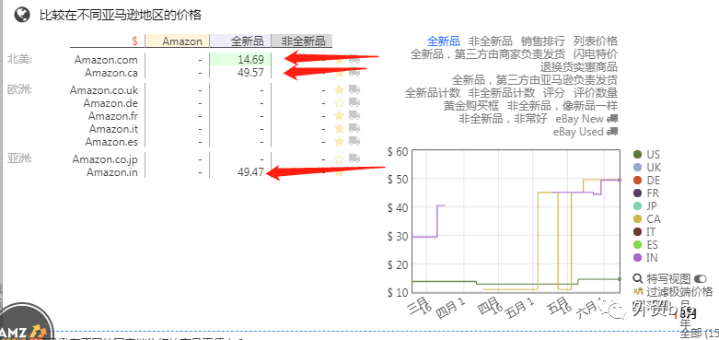
Task: Toggle the JP series in the chart legend
Action: 646,206
